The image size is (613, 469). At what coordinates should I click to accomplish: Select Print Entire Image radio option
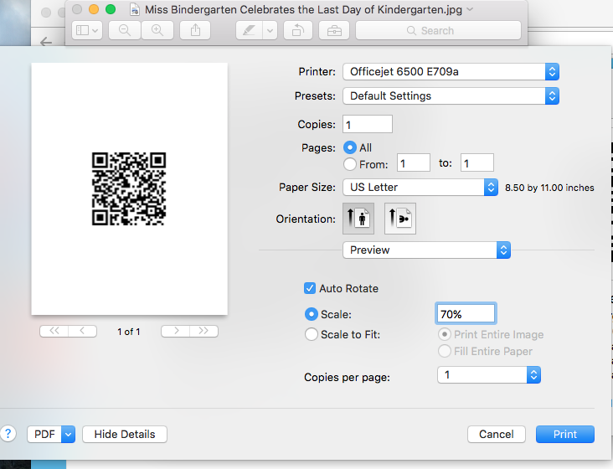(445, 334)
